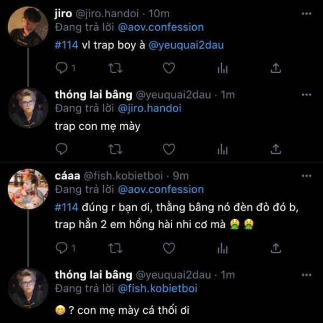323x323 pixels.
Task: Open more options on cáaa's tweet
Action: pos(306,175)
